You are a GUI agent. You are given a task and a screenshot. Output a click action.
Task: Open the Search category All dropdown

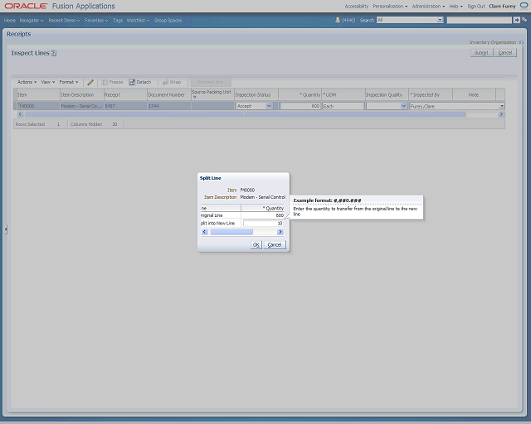coord(410,20)
